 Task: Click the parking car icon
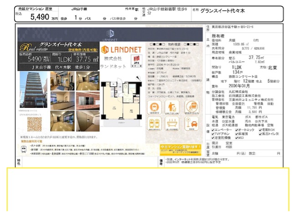[x=192, y=124]
